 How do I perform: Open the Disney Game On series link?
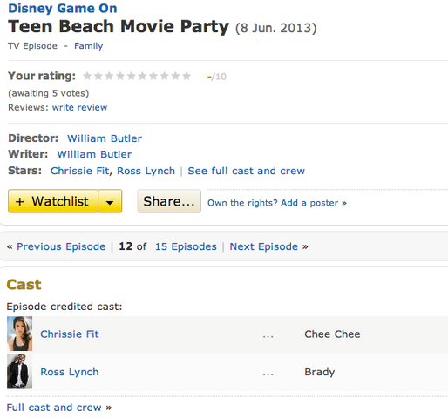coord(63,9)
